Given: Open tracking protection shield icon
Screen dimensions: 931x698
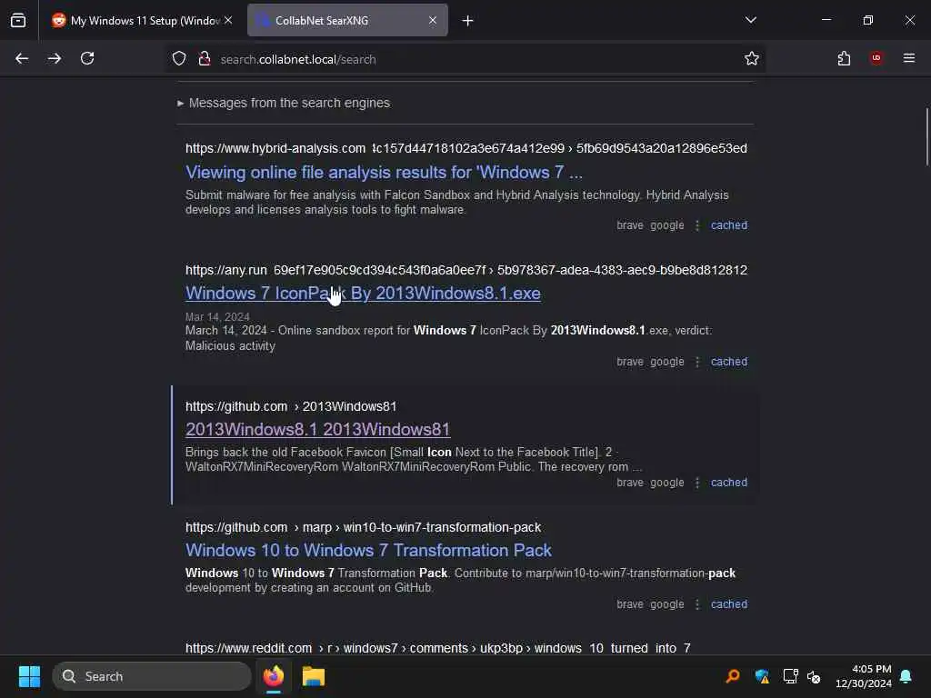Looking at the screenshot, I should click(x=179, y=59).
